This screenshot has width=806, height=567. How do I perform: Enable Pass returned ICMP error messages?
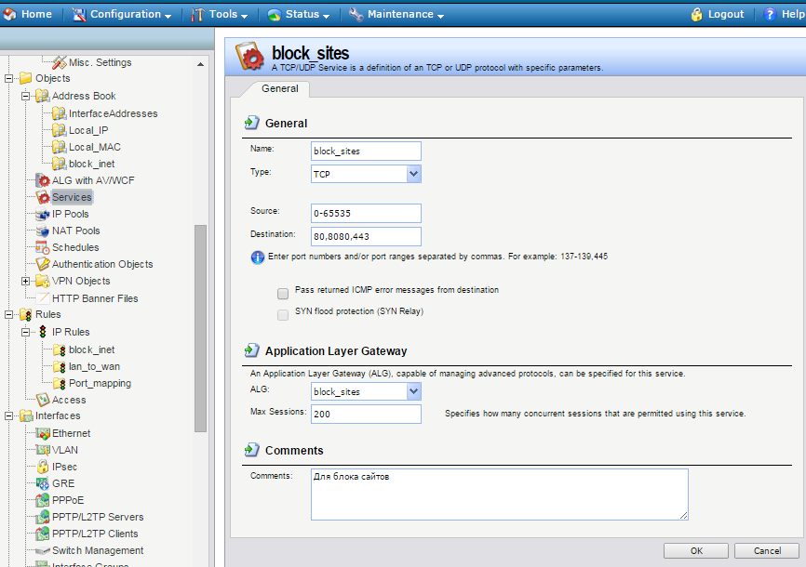(283, 292)
